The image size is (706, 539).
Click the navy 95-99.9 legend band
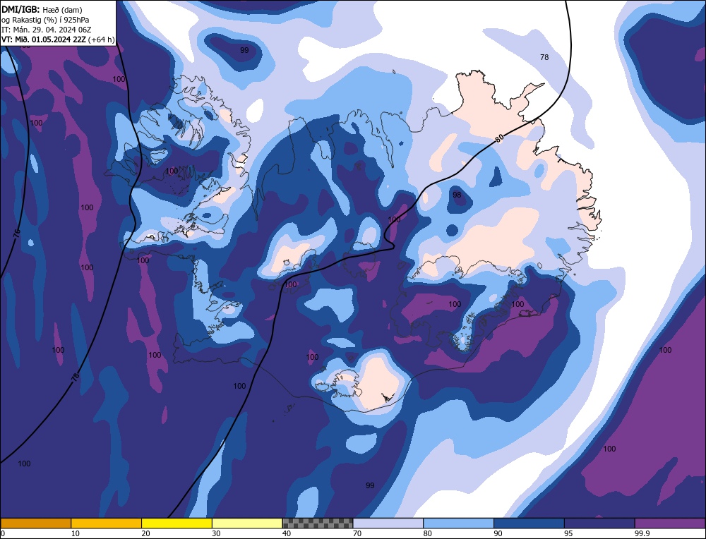[x=599, y=523]
